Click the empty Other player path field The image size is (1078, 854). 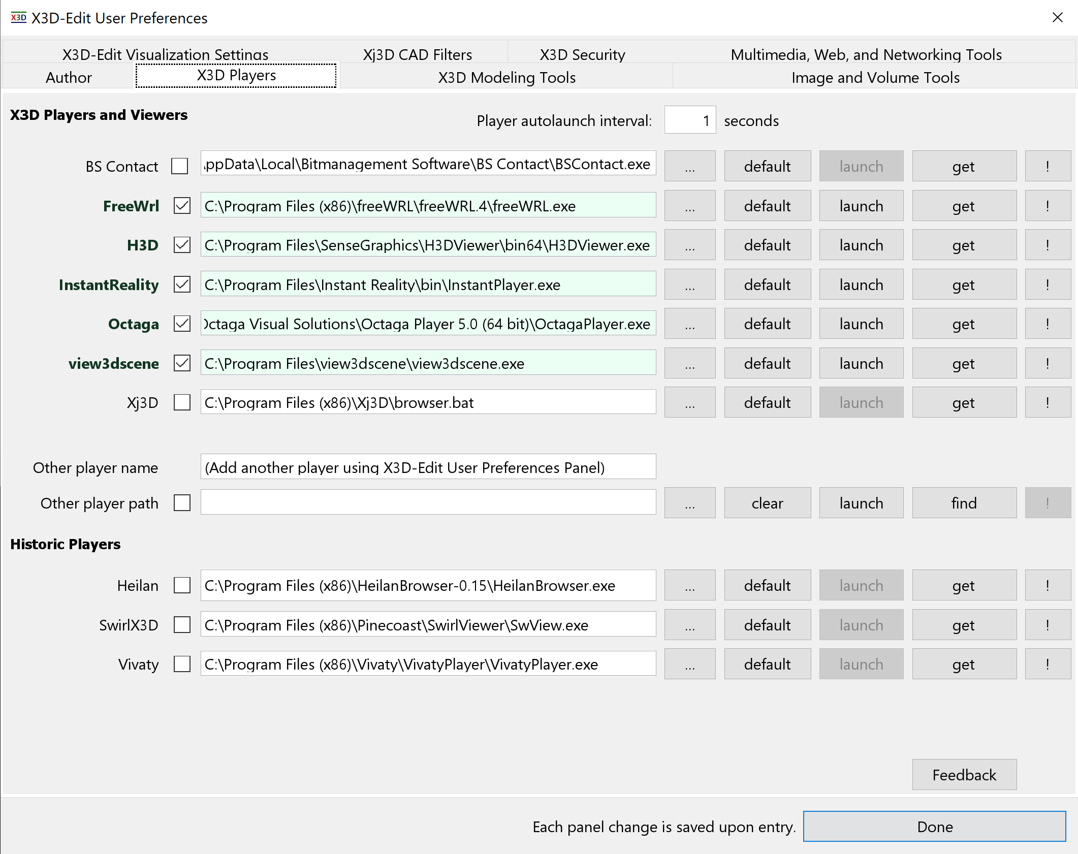[428, 502]
